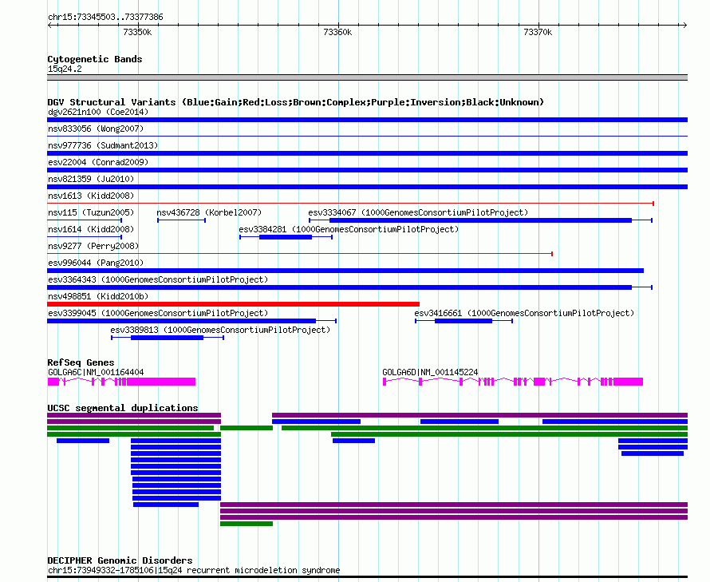The width and height of the screenshot is (710, 582).
Task: Click the grey 15q24.2 cytogenetic band bar
Action: tap(367, 77)
